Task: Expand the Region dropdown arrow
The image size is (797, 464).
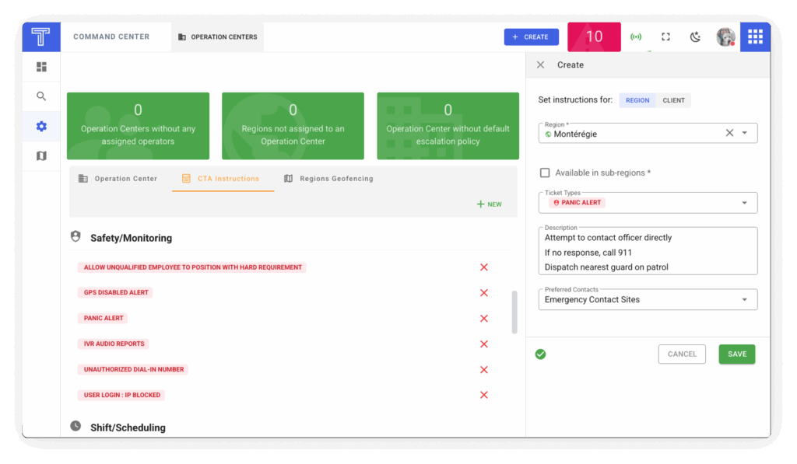Action: (744, 133)
